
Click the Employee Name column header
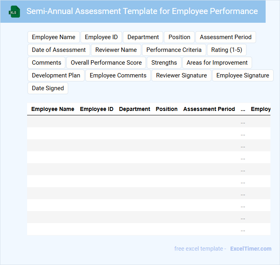[53, 109]
